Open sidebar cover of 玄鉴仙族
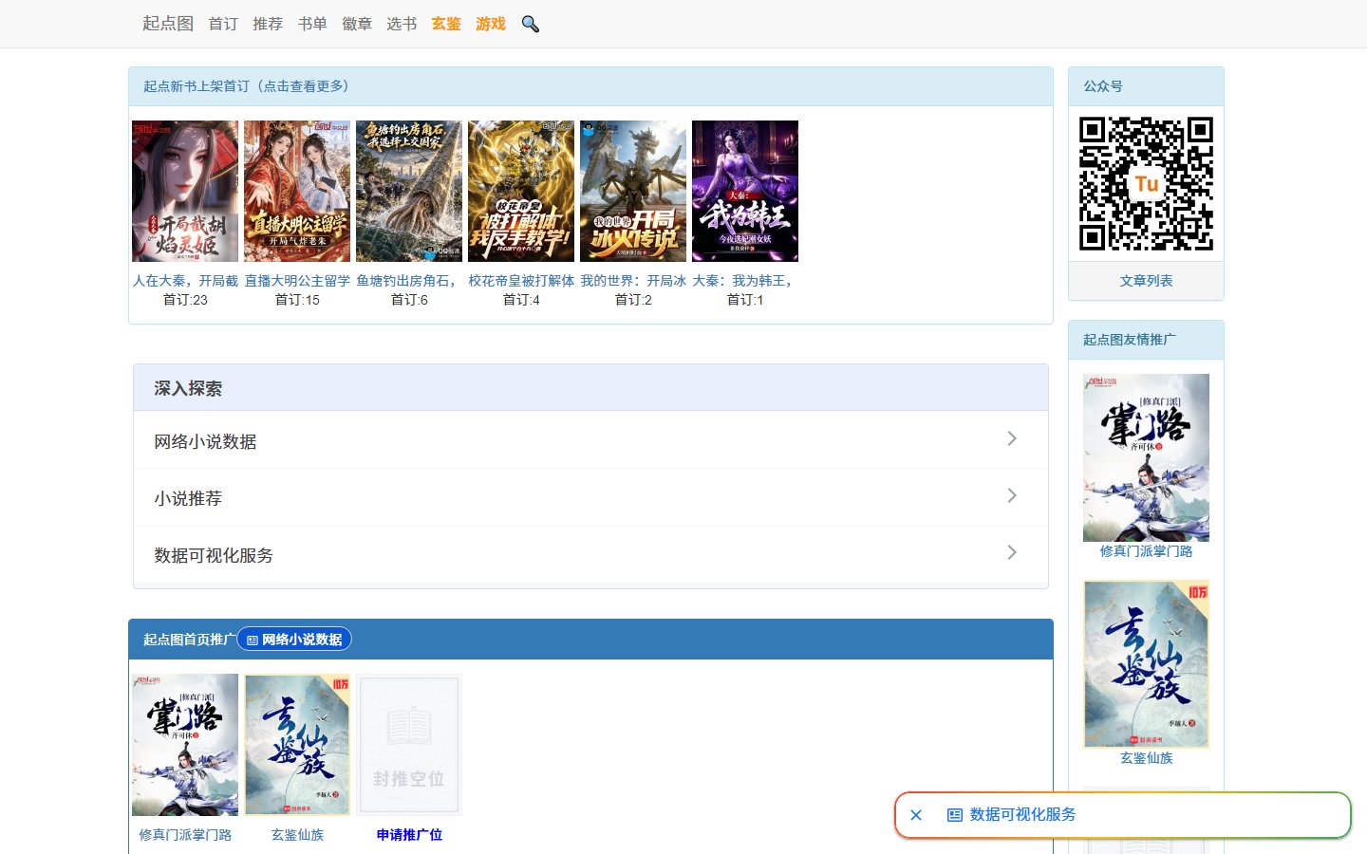This screenshot has height=854, width=1367. click(1146, 664)
